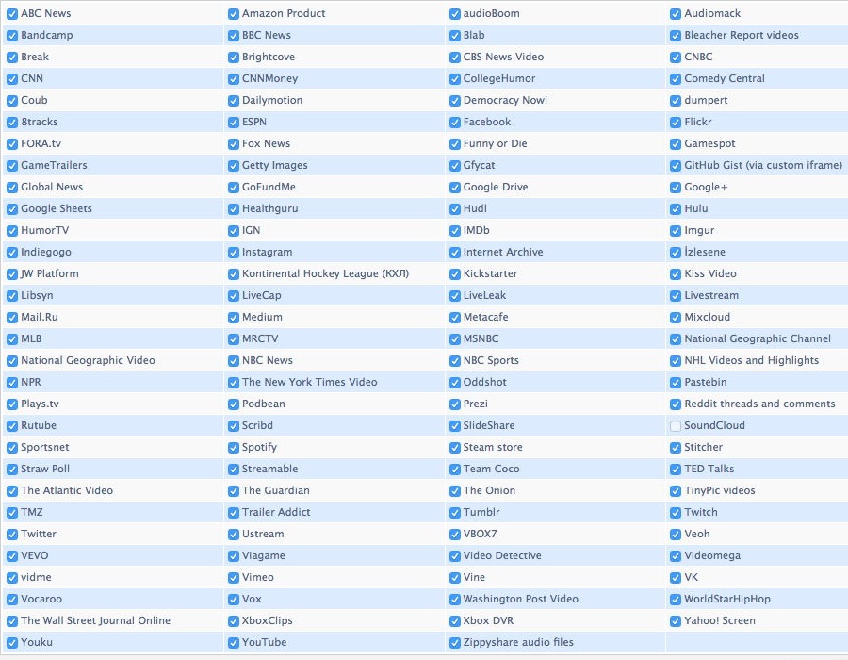
Task: Click the Trailer Addict label
Action: [x=276, y=512]
